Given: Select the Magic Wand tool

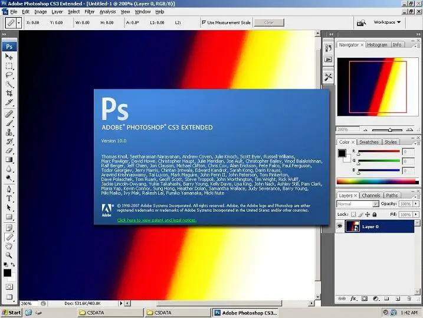Looking at the screenshot, I should click(9, 85).
